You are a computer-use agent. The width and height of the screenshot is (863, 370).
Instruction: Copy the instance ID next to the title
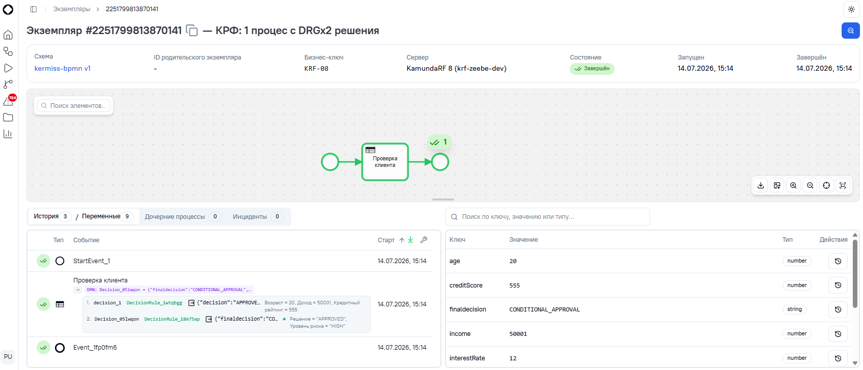tap(192, 31)
